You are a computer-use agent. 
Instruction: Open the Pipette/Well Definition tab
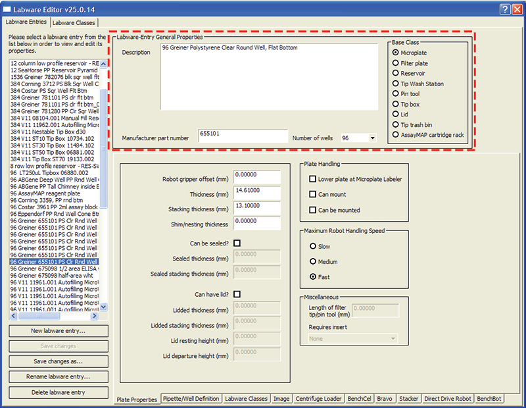pos(191,399)
